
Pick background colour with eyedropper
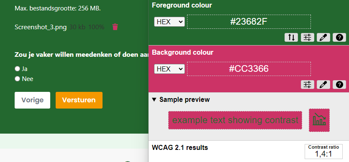tap(323, 85)
